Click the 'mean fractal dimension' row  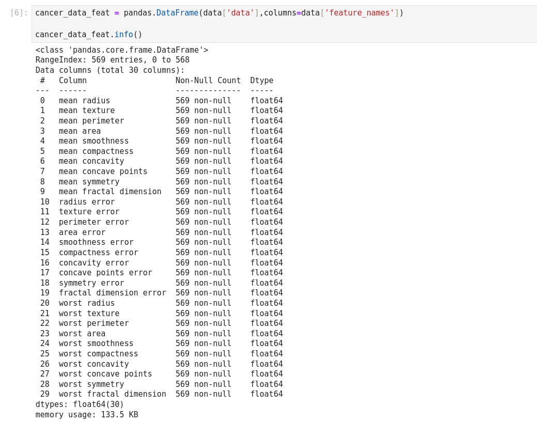pyautogui.click(x=110, y=192)
